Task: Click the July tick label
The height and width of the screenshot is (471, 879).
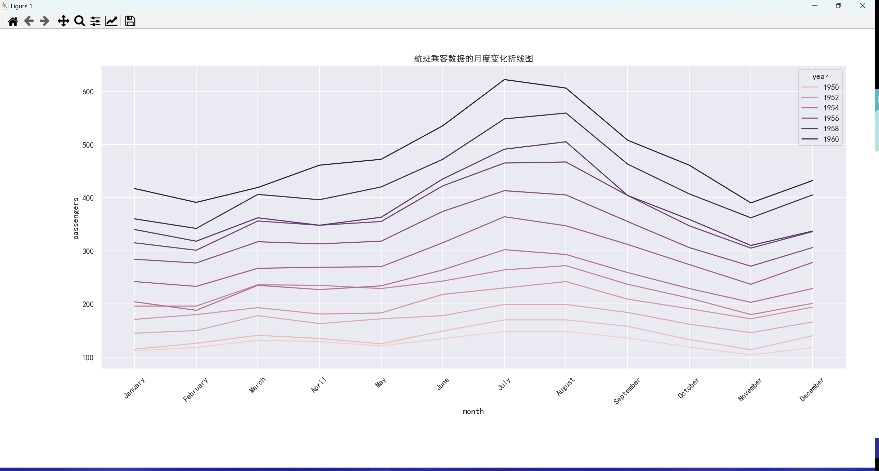Action: pyautogui.click(x=504, y=384)
